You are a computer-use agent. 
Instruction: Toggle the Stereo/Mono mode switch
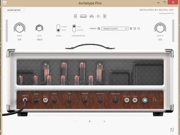click(x=58, y=28)
